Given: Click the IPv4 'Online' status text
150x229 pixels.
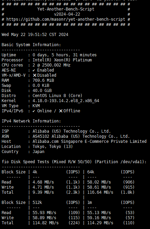Looking at the screenshot, I should [x=44, y=111].
